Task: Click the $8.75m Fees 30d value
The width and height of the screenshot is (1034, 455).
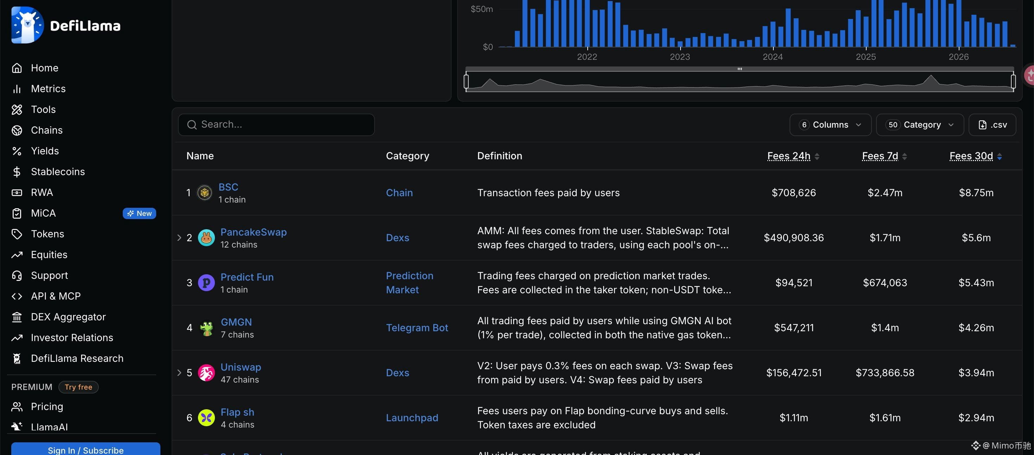Action: coord(976,193)
